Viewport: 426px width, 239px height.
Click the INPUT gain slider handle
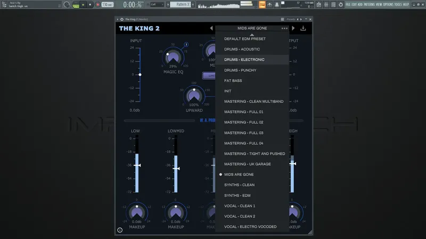coord(140,74)
